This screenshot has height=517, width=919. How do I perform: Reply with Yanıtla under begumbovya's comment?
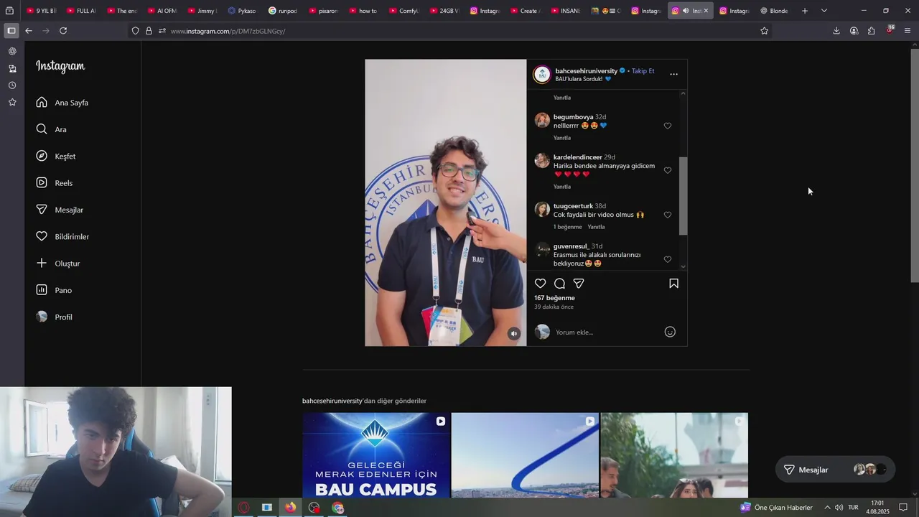[562, 138]
